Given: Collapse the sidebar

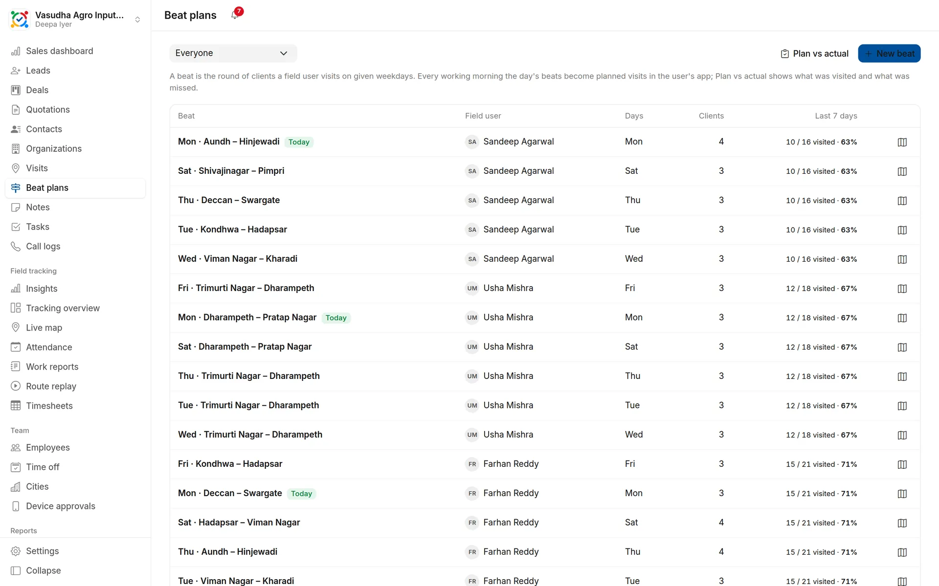Looking at the screenshot, I should click(75, 570).
